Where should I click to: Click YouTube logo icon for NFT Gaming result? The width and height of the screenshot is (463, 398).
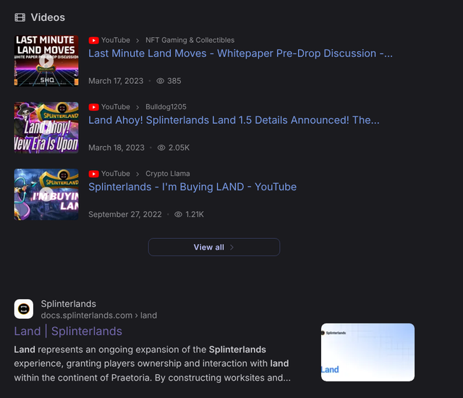tap(93, 40)
